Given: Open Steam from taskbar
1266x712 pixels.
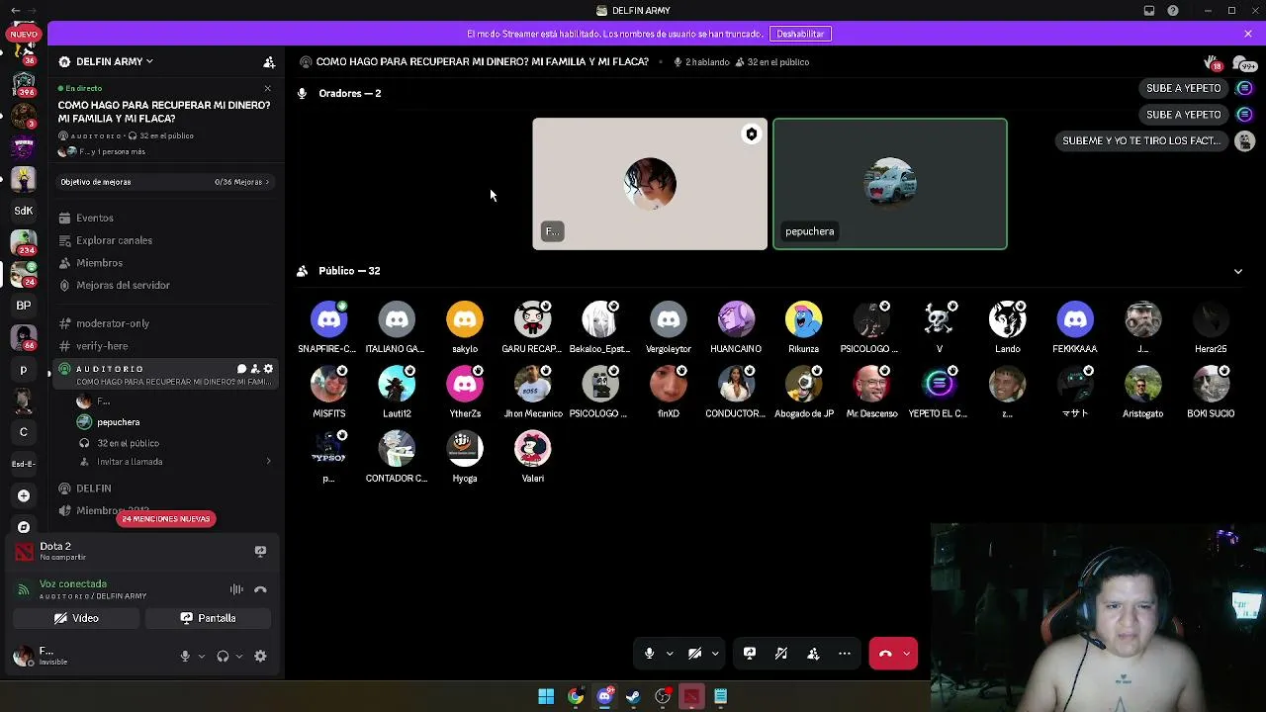Looking at the screenshot, I should (633, 696).
